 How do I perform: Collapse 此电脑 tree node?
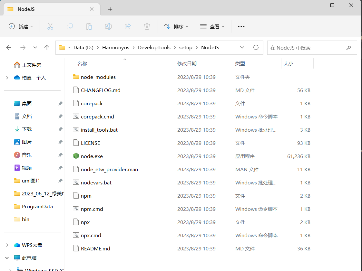click(7, 258)
